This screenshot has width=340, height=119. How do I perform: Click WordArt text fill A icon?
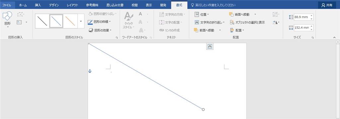tap(140, 14)
